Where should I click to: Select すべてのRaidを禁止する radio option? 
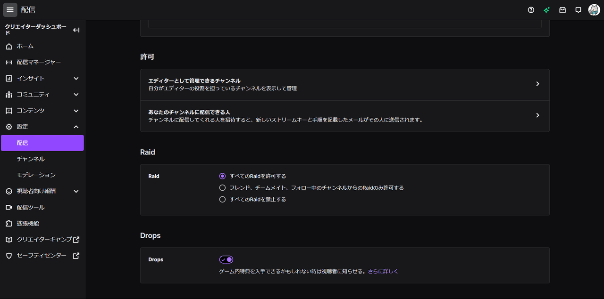point(223,199)
